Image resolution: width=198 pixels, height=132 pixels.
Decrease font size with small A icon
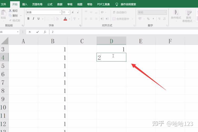tap(78, 12)
